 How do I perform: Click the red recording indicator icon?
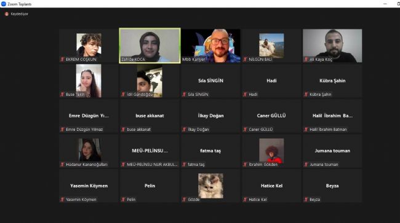point(7,14)
